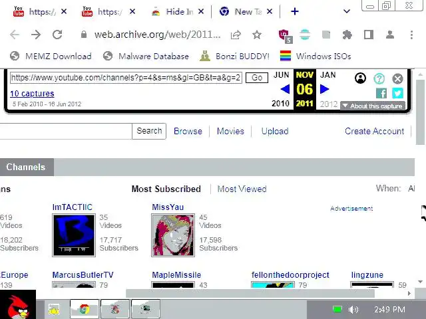Click the MissYau channel thumbnail
The height and width of the screenshot is (319, 426).
coord(173,235)
